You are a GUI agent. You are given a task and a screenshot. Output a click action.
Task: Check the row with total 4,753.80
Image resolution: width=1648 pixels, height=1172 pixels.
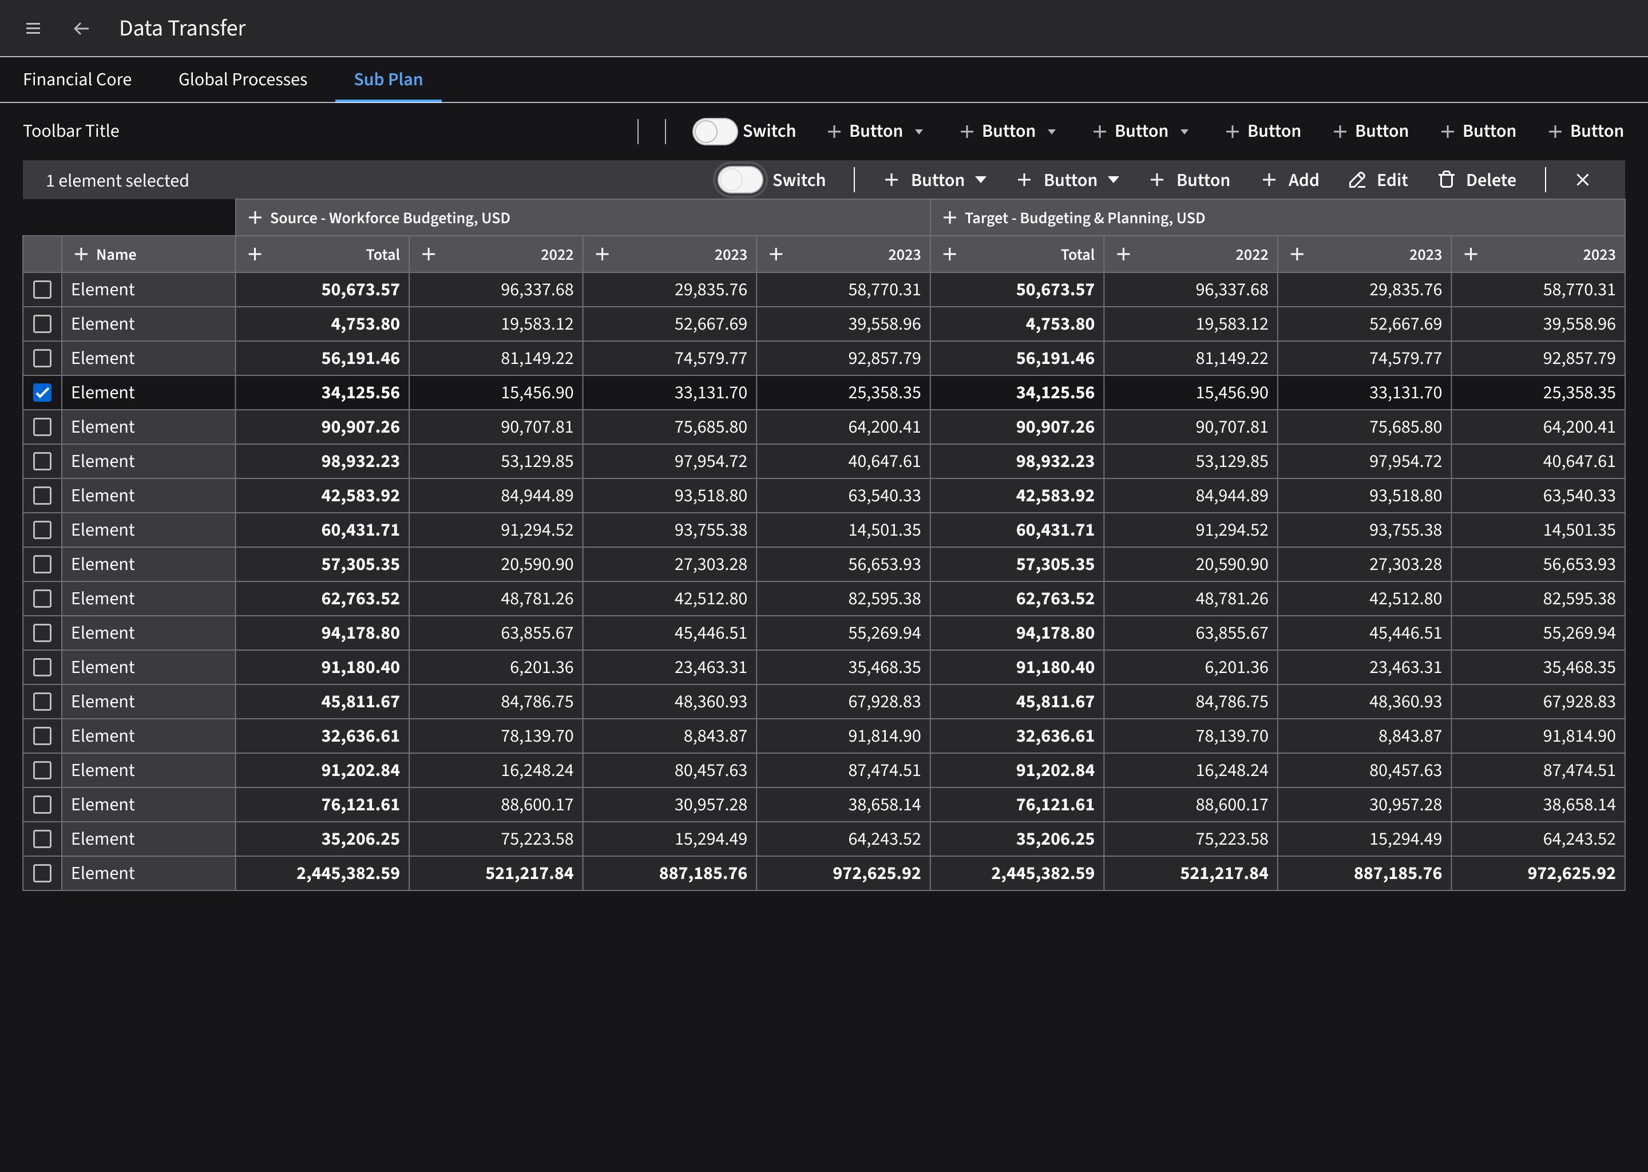42,324
